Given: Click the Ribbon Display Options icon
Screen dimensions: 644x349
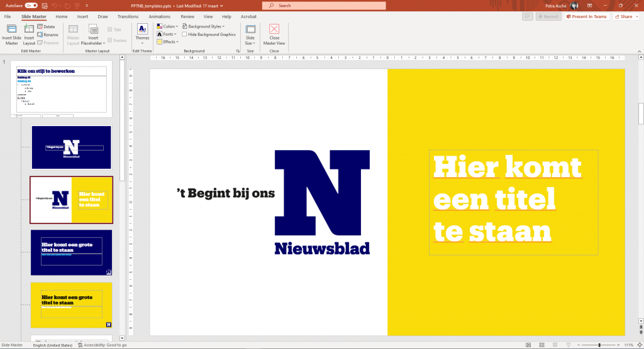Looking at the screenshot, I should click(589, 6).
